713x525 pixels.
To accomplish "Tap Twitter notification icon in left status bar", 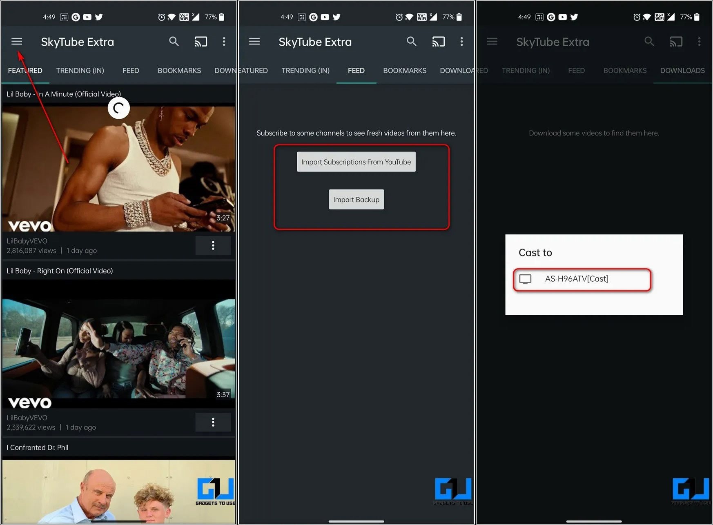I will [99, 17].
